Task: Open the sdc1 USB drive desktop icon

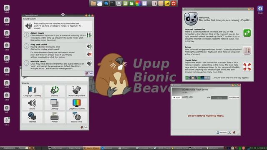Action: tap(7, 121)
